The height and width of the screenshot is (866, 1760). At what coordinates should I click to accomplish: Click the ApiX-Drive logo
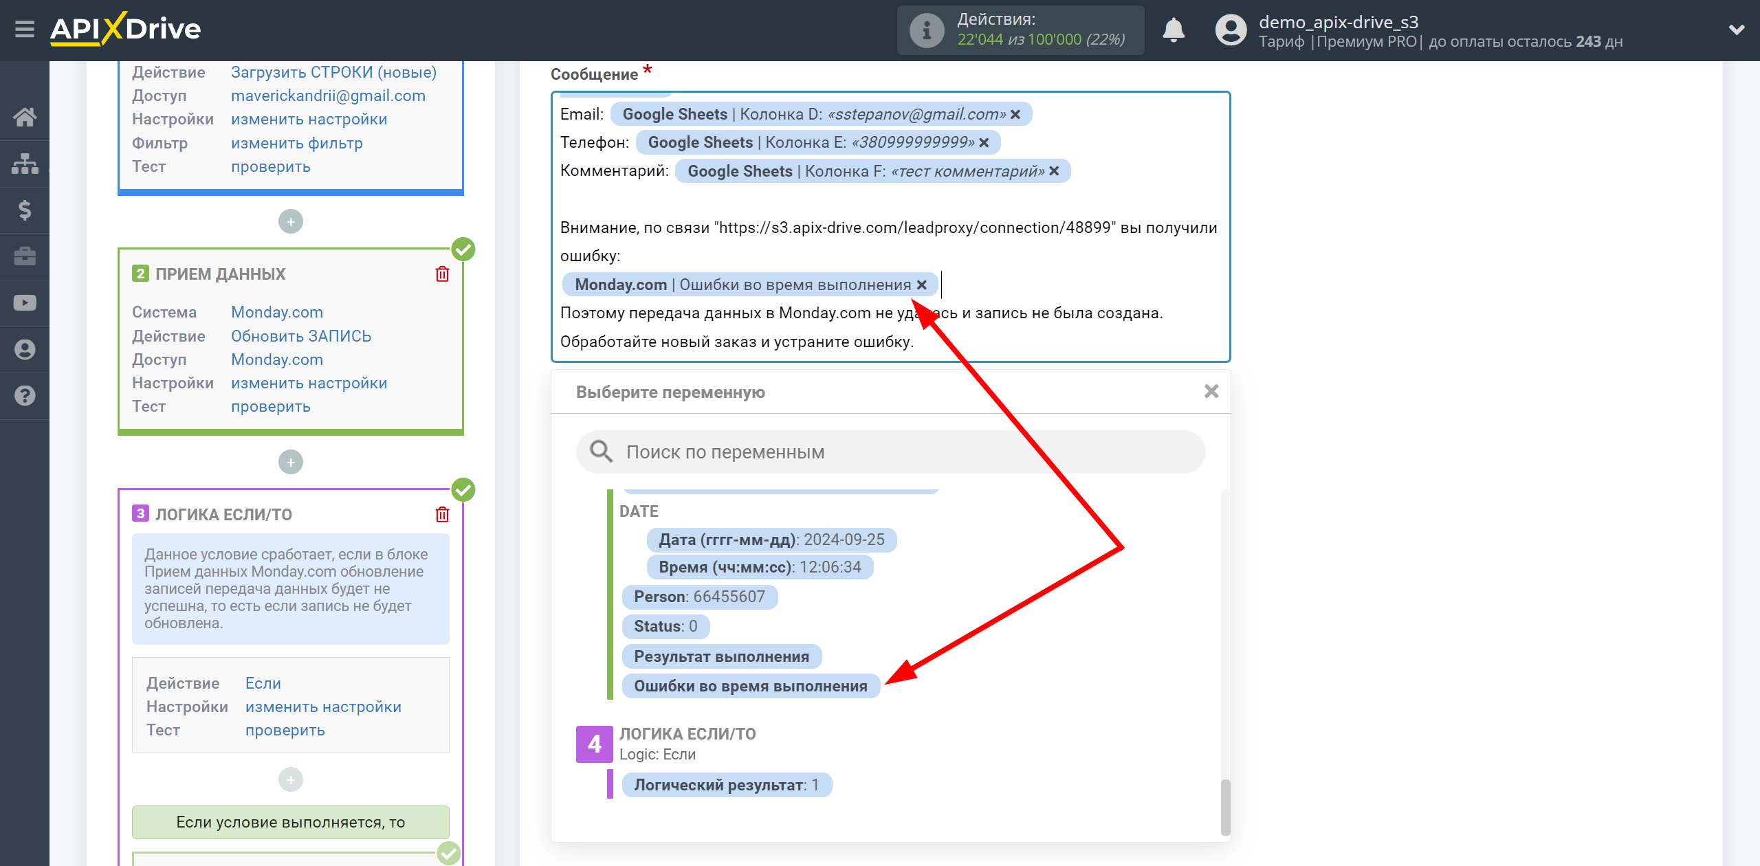point(126,29)
